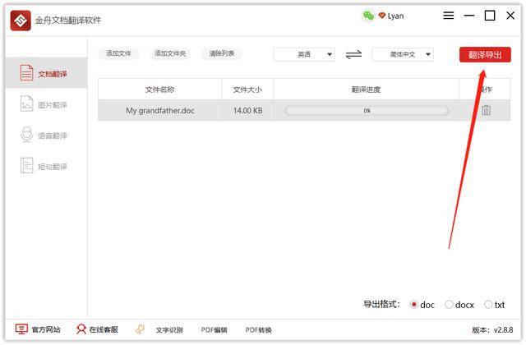This screenshot has width=526, height=345.
Task: Select txt export format
Action: click(x=489, y=305)
